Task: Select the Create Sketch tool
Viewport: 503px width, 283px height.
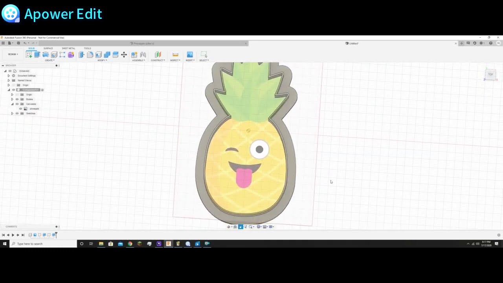Action: tap(29, 55)
